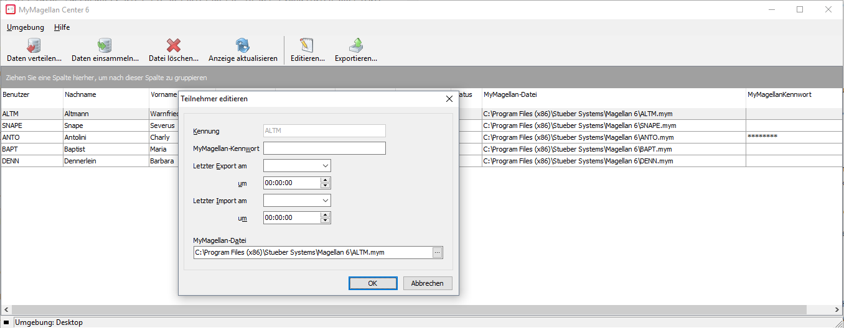Click into the MyMagellan-Kennwort input field

pos(324,148)
